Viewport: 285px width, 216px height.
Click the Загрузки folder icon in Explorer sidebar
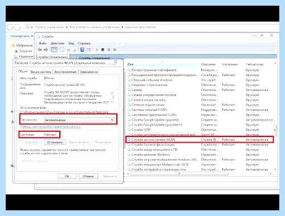(x=16, y=51)
